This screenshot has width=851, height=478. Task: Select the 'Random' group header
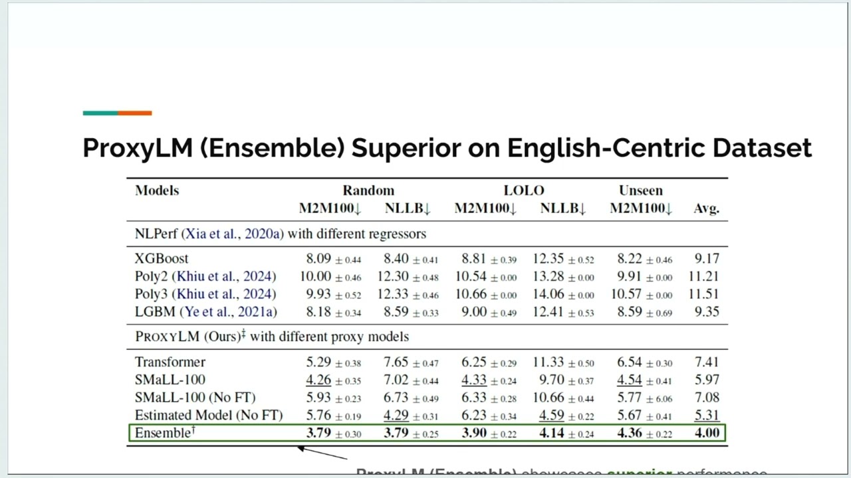pos(368,191)
